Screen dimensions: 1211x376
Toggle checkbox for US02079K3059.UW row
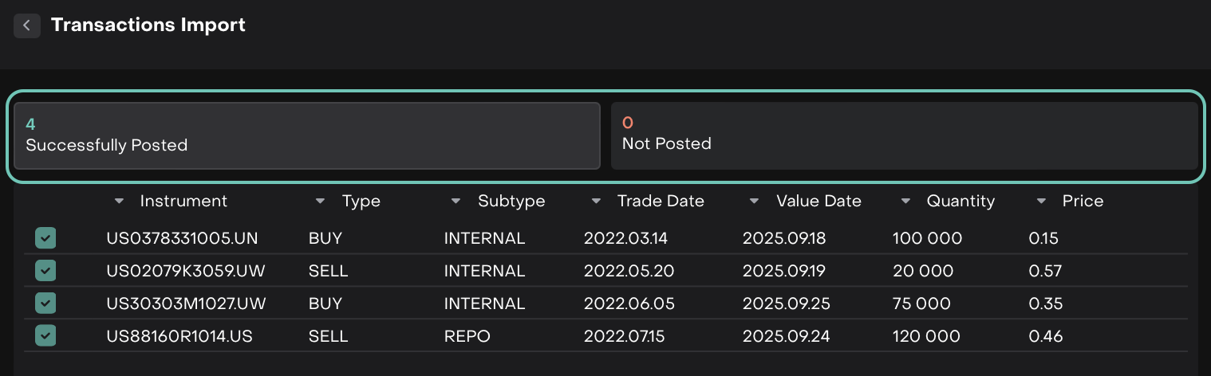(45, 272)
